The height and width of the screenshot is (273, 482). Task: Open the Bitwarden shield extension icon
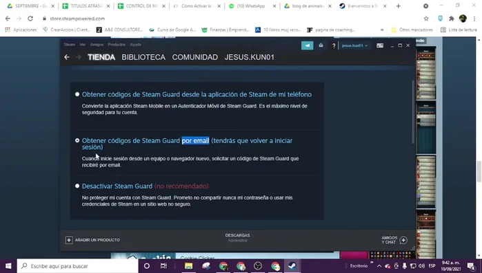(x=440, y=19)
